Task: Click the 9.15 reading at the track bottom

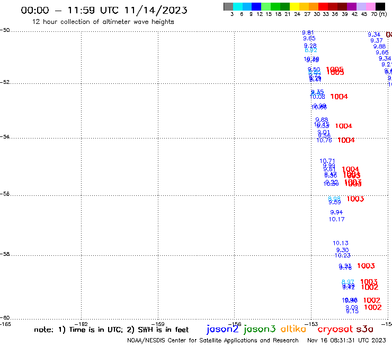Action: [x=352, y=311]
